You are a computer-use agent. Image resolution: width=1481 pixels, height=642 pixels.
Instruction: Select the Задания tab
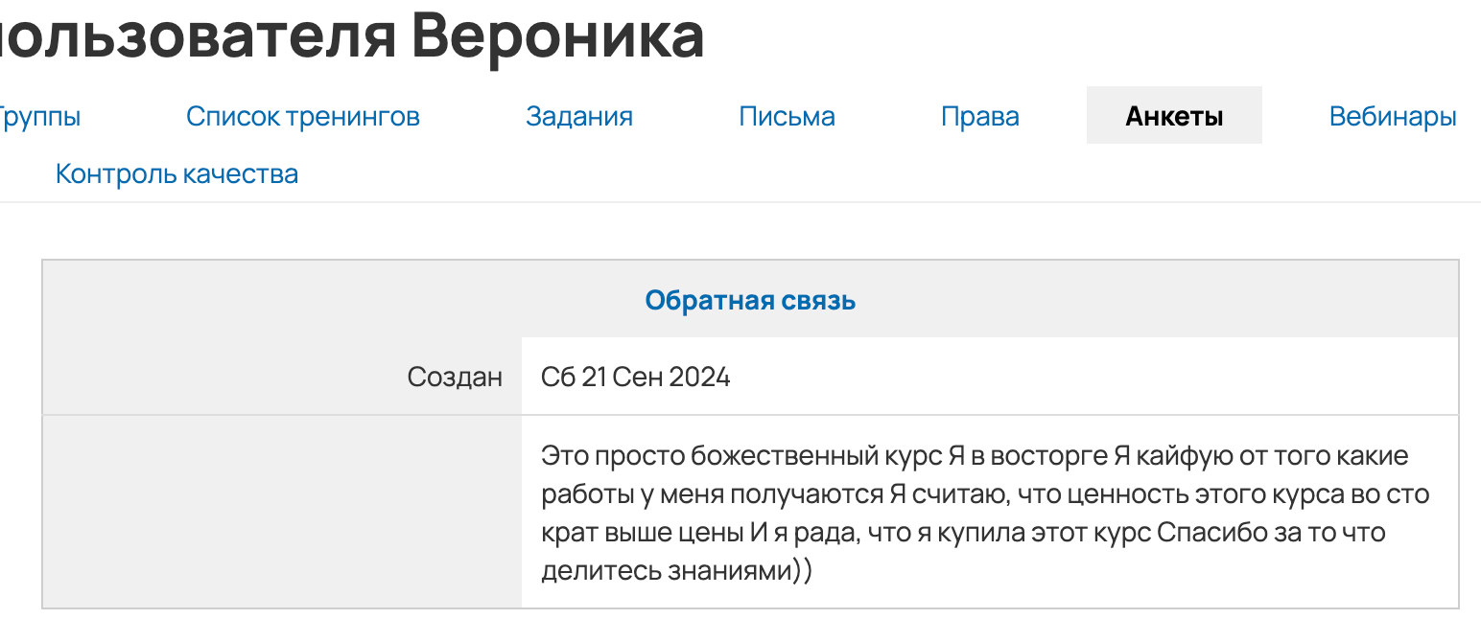[x=579, y=115]
